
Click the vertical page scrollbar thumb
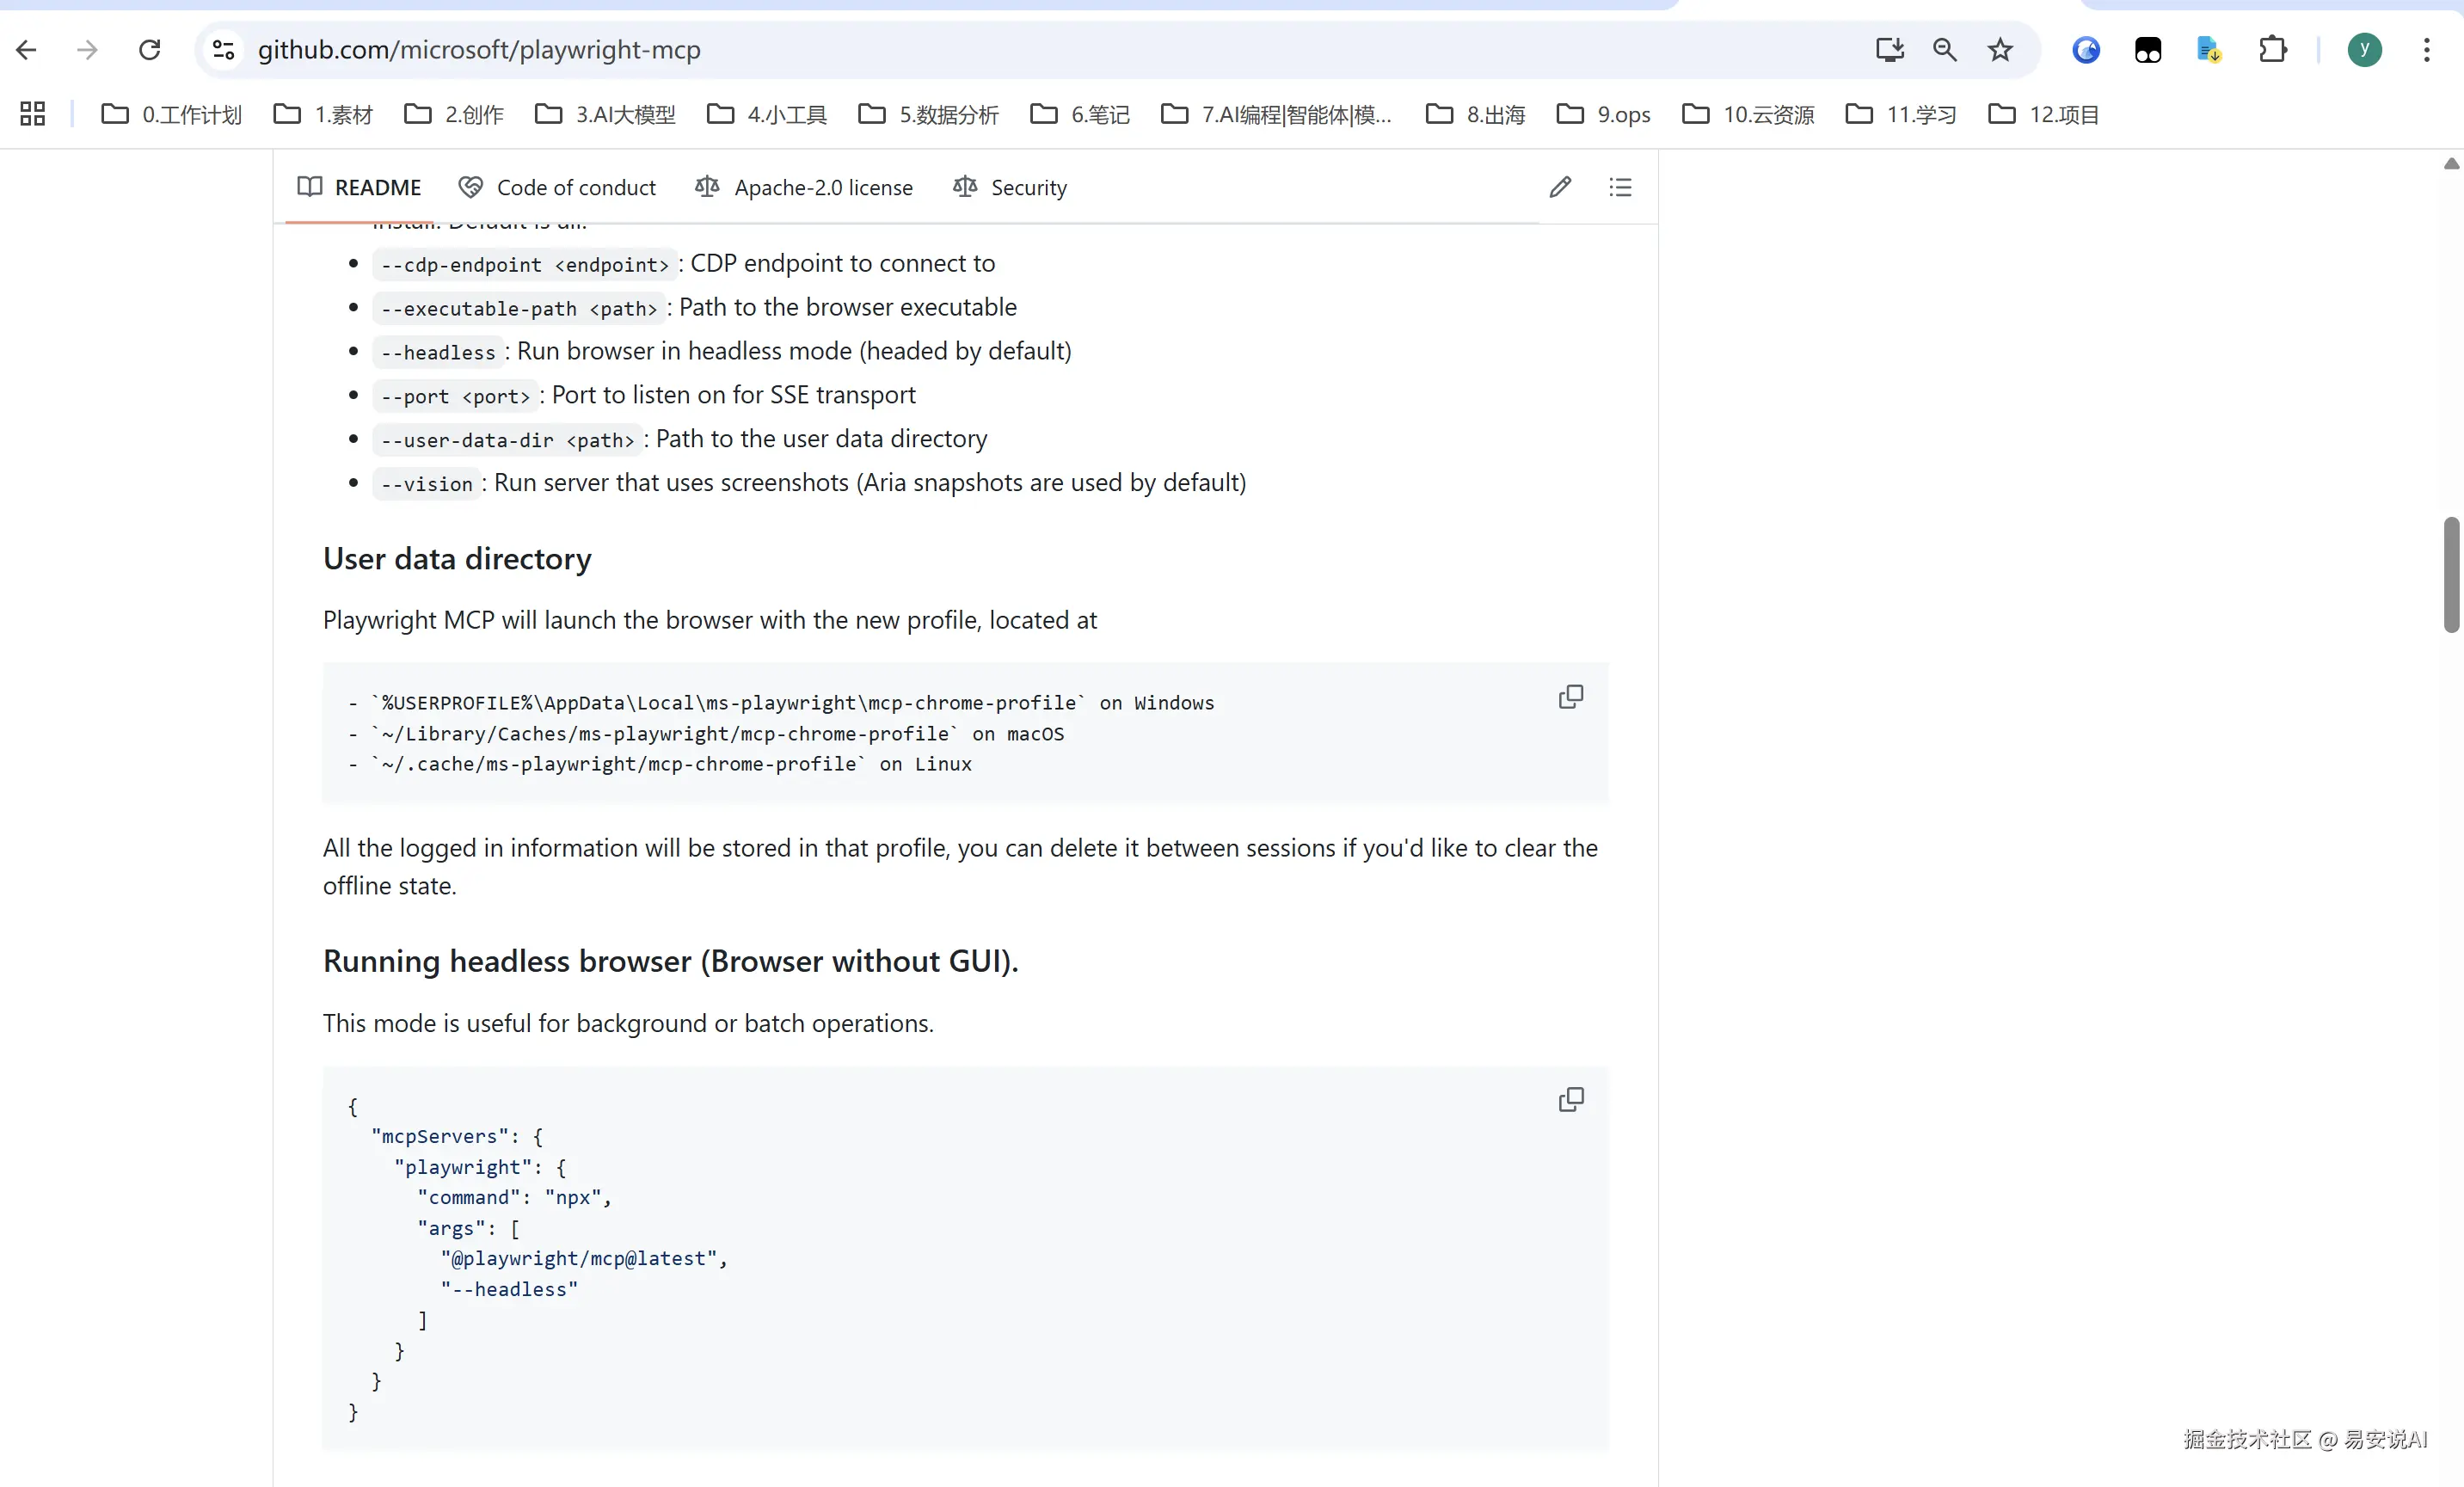(x=2451, y=575)
